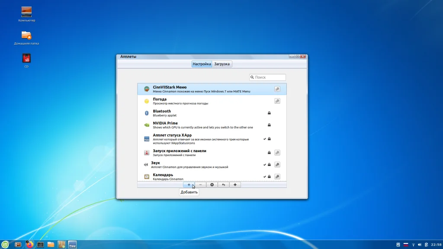Click the Russian flag keyboard layout indicator
Screen dimensions: 443x249
(x=406, y=245)
